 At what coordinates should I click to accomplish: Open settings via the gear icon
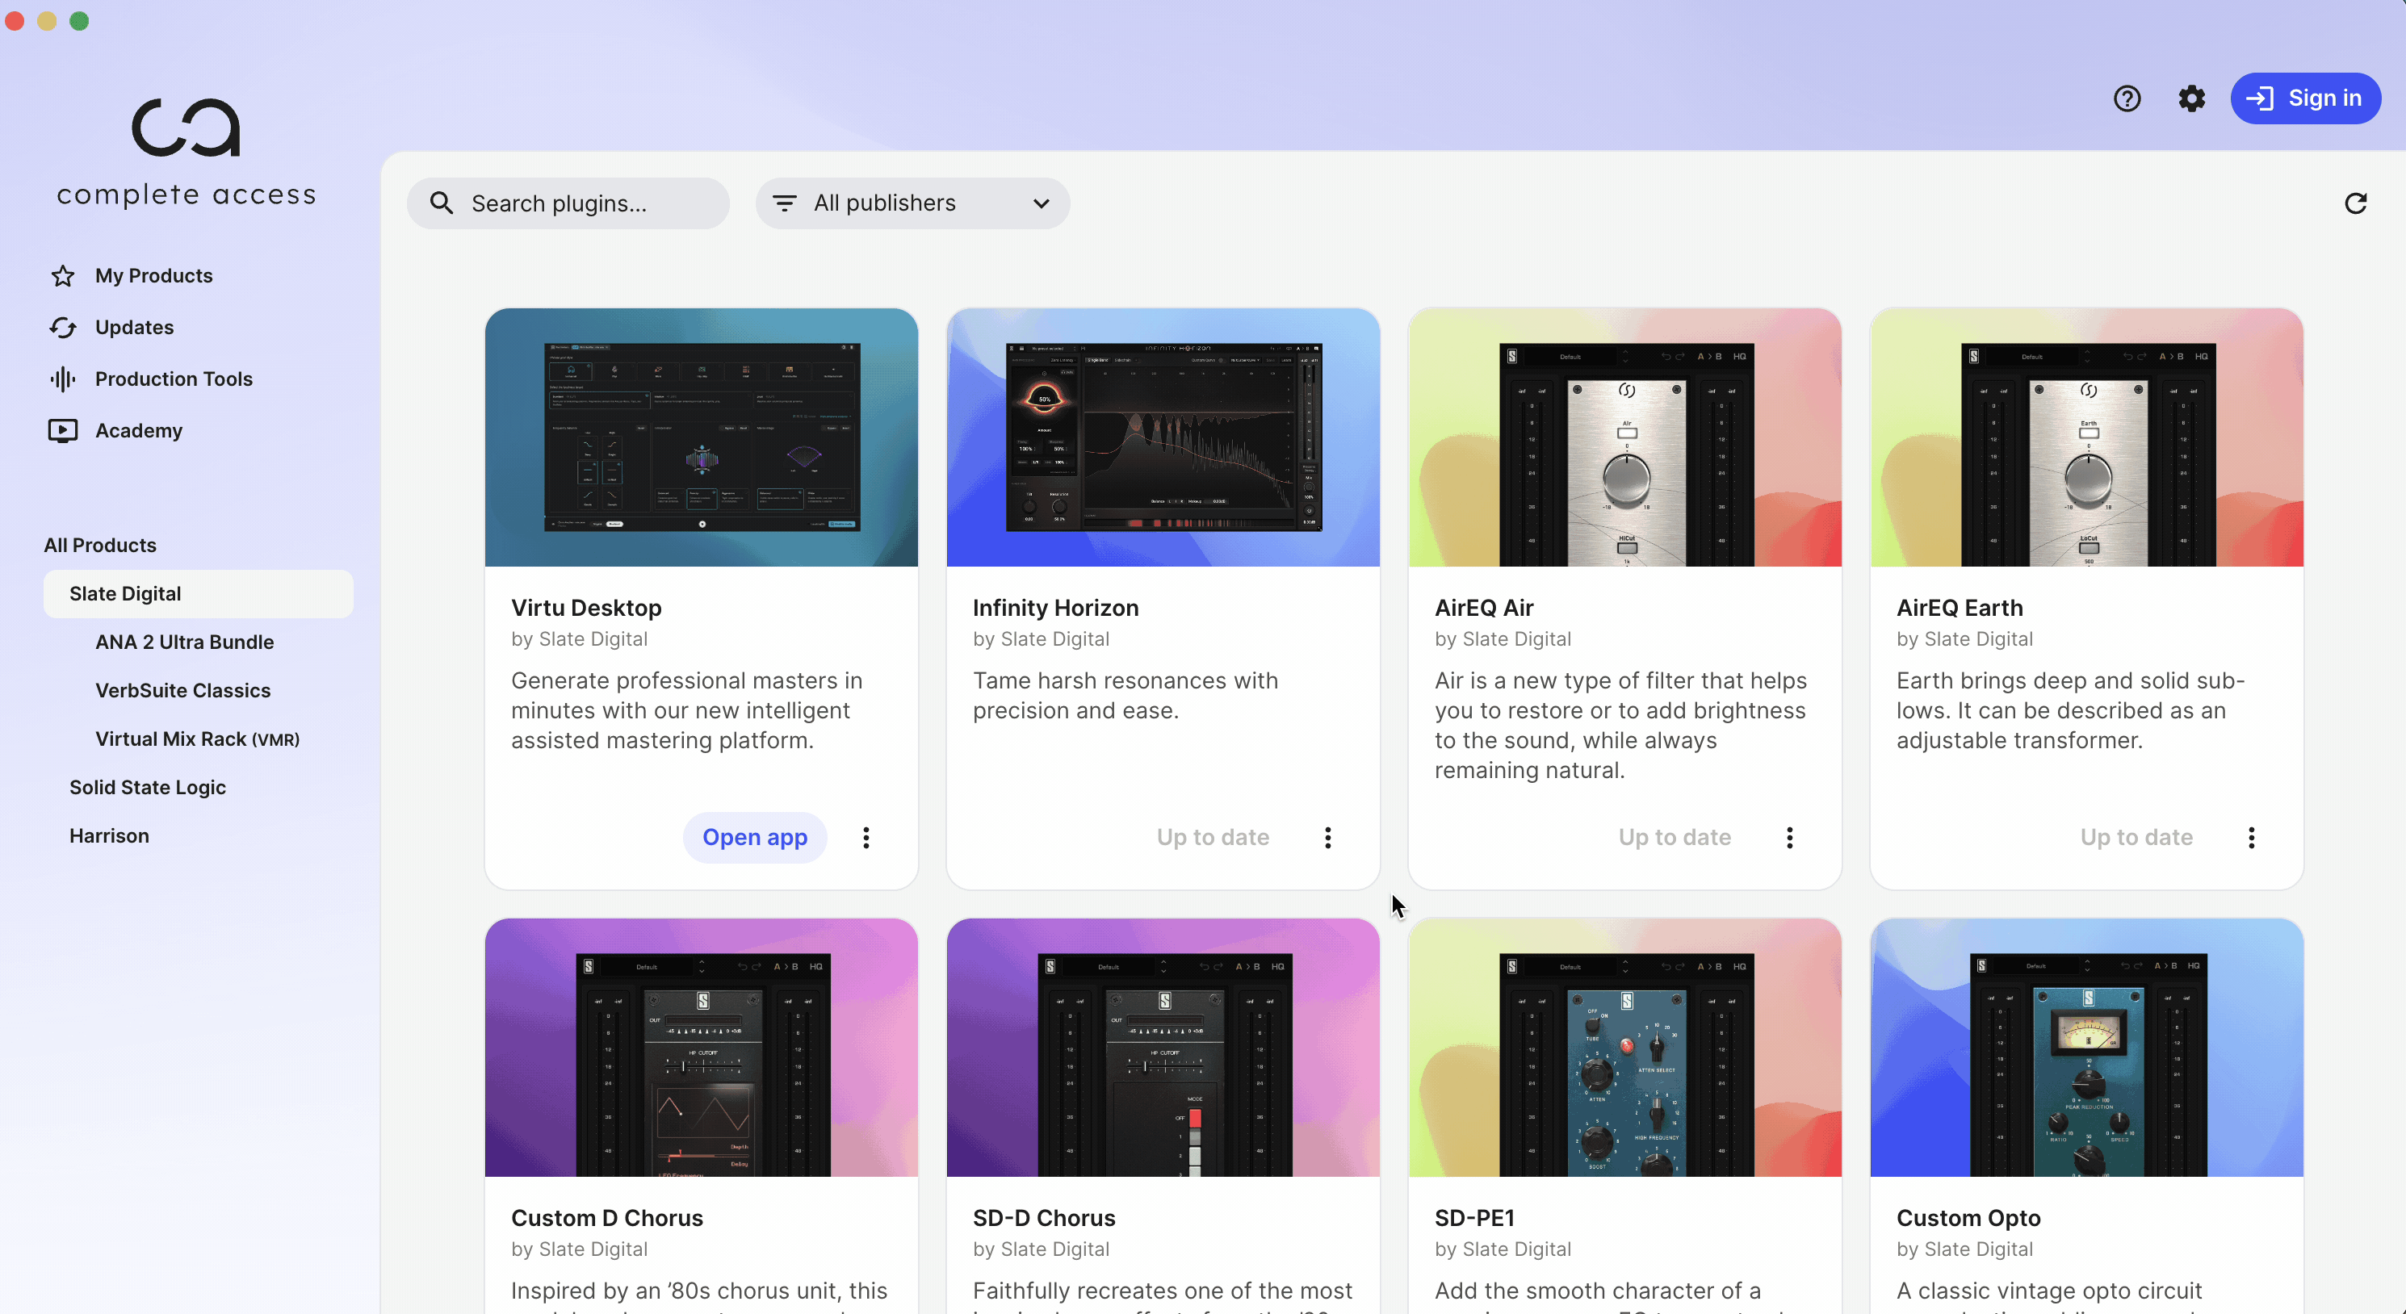[2191, 98]
